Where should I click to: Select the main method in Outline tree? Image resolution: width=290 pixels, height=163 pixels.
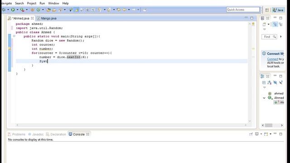tap(279, 102)
